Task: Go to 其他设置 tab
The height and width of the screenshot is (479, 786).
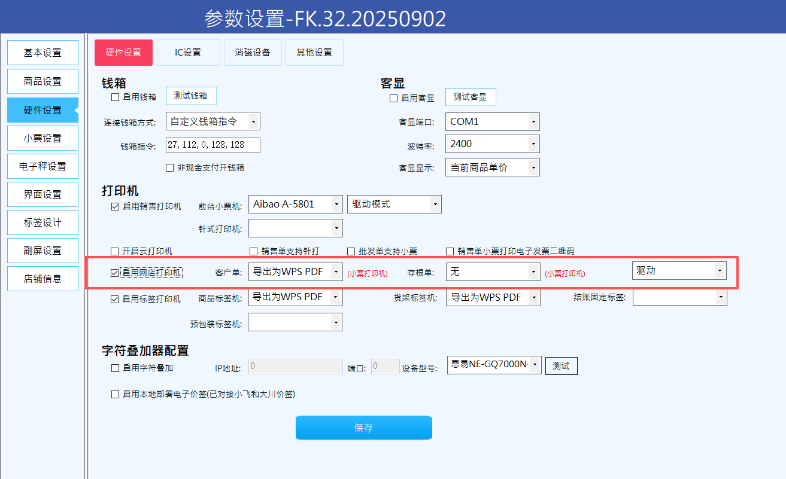Action: click(x=314, y=53)
